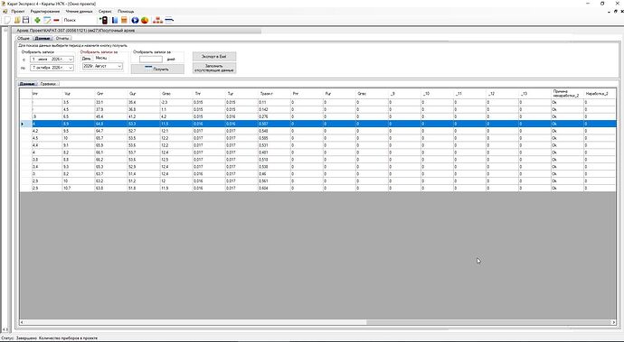624x342 pixels.
Task: Click the _9 column header
Action: tap(405, 94)
